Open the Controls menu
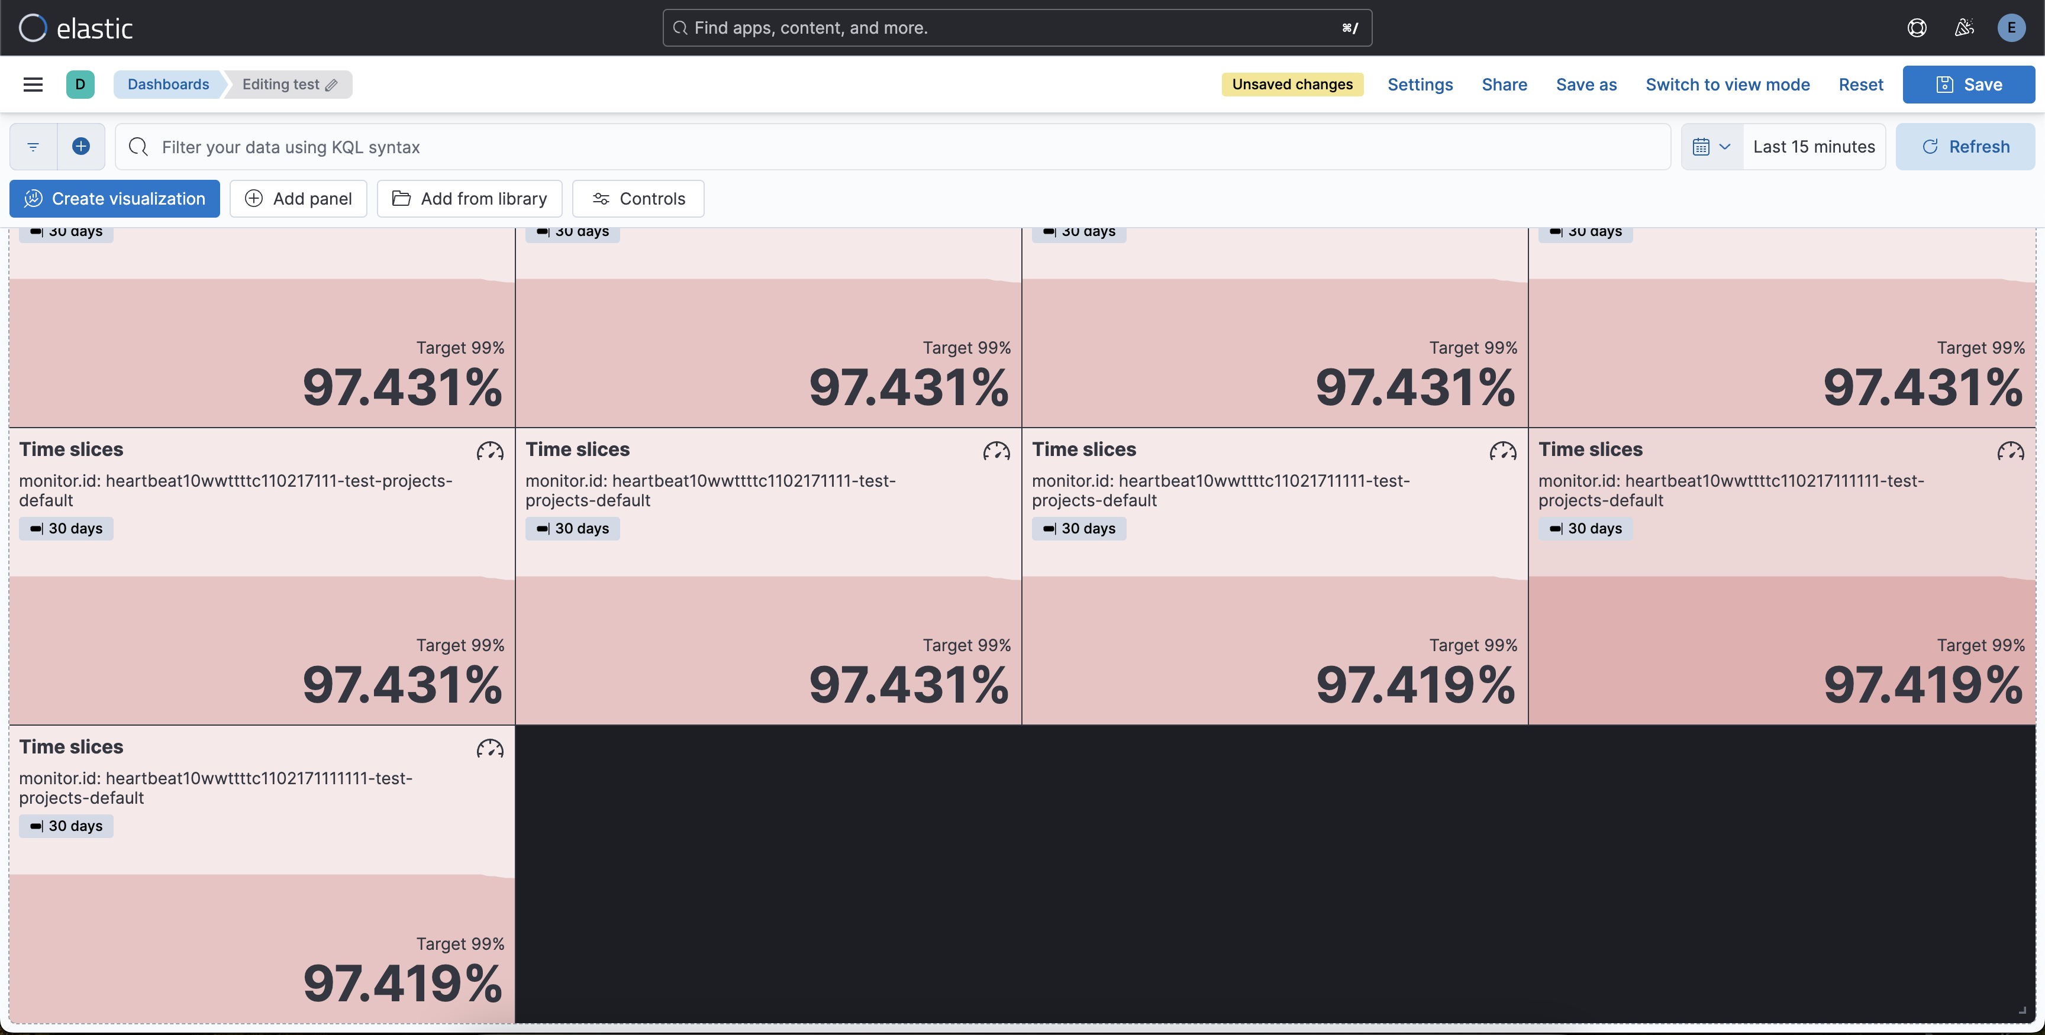Viewport: 2045px width, 1035px height. click(x=637, y=199)
